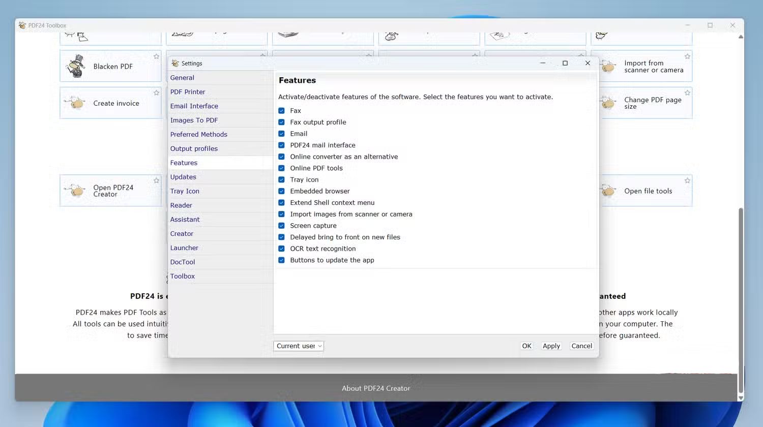This screenshot has width=763, height=427.
Task: Star the Change PDF page size tool
Action: 687,93
